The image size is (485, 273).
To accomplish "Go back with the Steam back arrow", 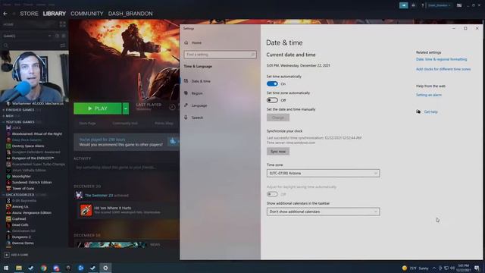I will (5, 14).
